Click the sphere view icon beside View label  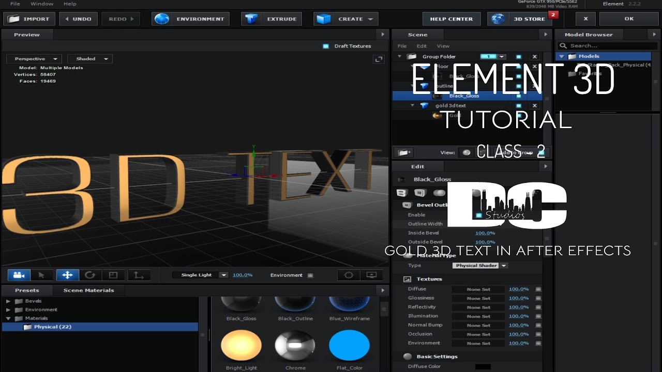point(467,152)
